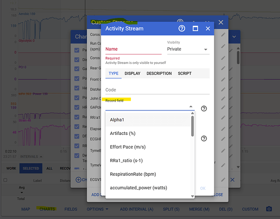Click the blue X delete icon
This screenshot has height=219, width=280.
(232, 180)
